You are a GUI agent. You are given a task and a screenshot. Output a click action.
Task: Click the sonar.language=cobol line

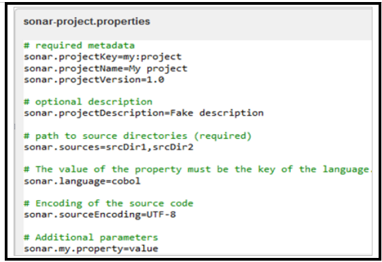click(x=82, y=181)
